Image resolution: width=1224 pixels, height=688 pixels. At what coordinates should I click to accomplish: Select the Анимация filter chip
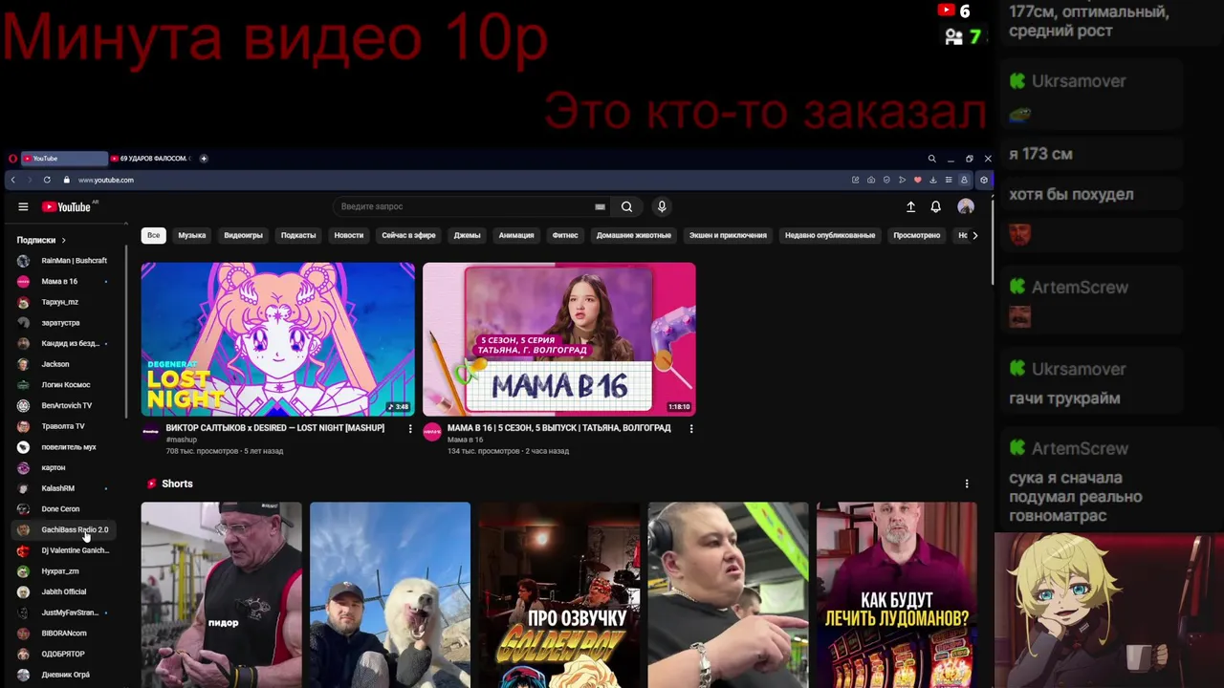tap(516, 235)
